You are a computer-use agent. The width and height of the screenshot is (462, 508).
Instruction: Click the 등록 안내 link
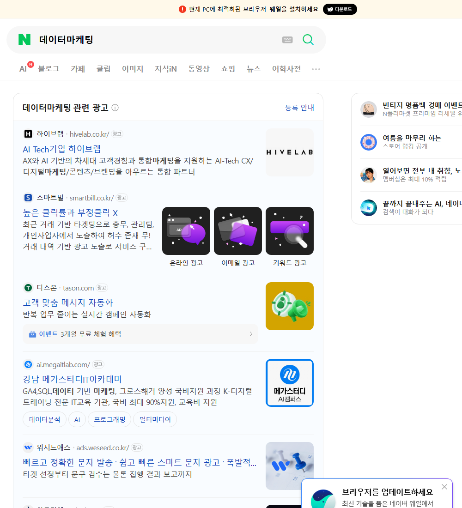point(299,108)
